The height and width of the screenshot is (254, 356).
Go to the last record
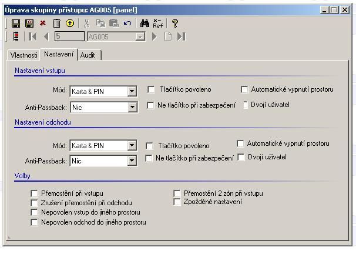[x=181, y=36]
